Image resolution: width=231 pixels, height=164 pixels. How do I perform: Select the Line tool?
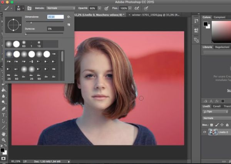pos(3,127)
